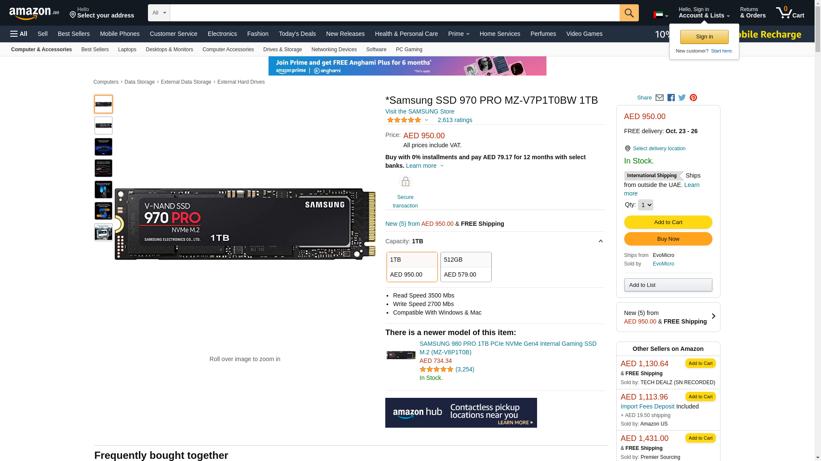Go to Today's Deals

point(297,34)
